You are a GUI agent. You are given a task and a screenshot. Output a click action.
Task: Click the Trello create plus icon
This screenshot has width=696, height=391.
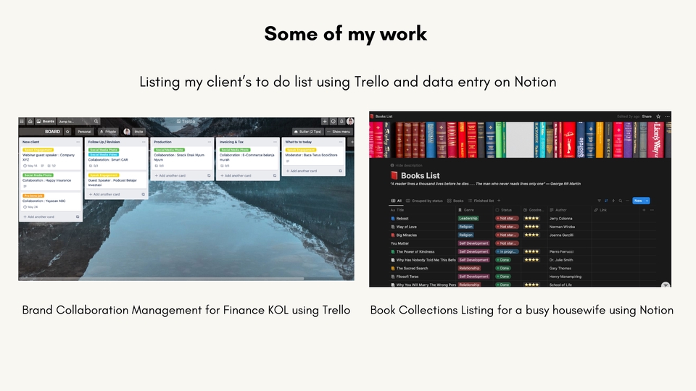[x=325, y=122]
